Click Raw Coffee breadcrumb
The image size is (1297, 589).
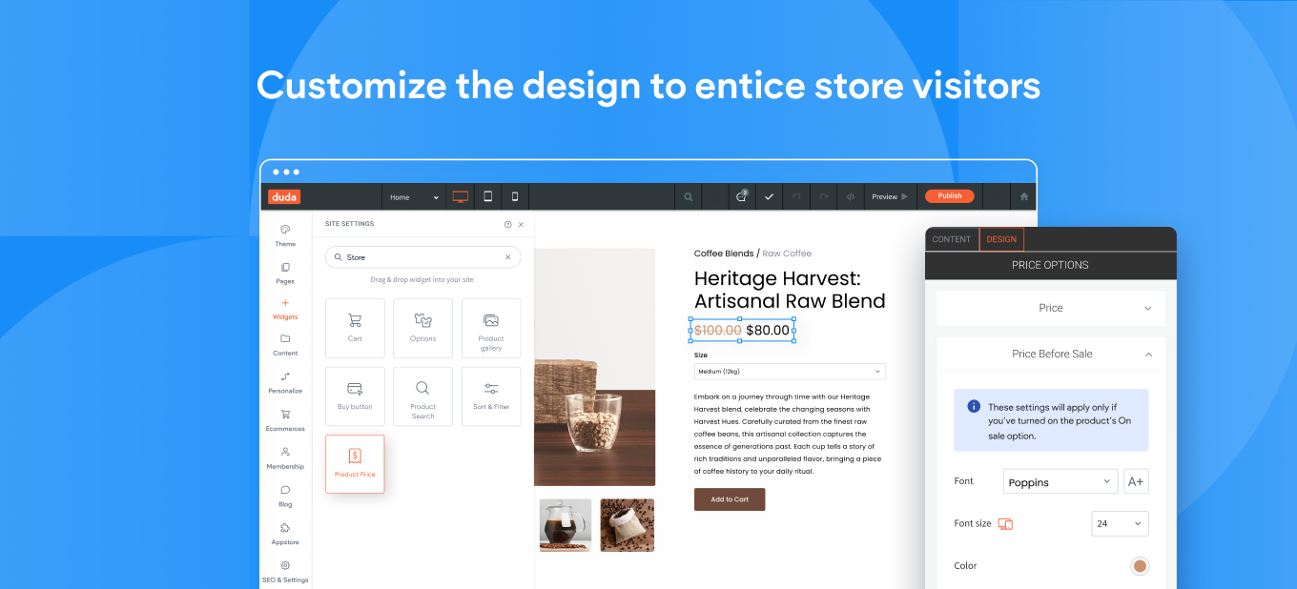tap(787, 254)
